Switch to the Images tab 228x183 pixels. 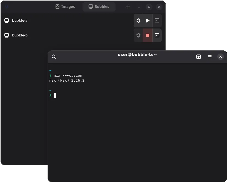[x=65, y=7]
